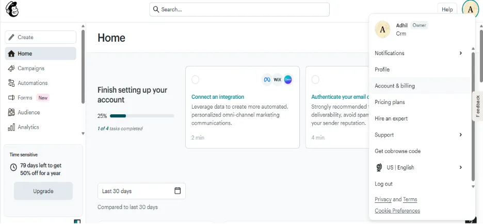Click the Upgrade button

click(43, 191)
